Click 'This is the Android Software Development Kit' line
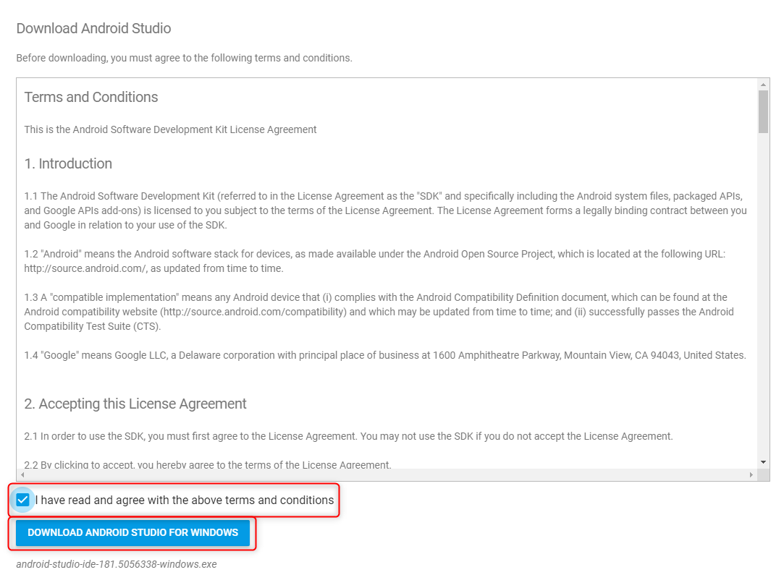Image resolution: width=784 pixels, height=588 pixels. [171, 129]
